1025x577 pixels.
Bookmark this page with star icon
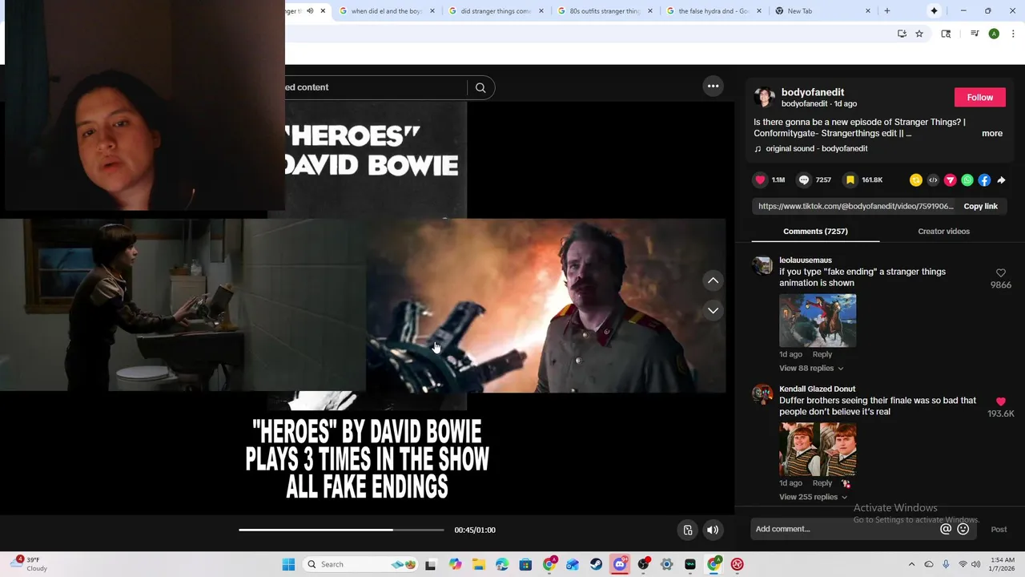coord(919,34)
